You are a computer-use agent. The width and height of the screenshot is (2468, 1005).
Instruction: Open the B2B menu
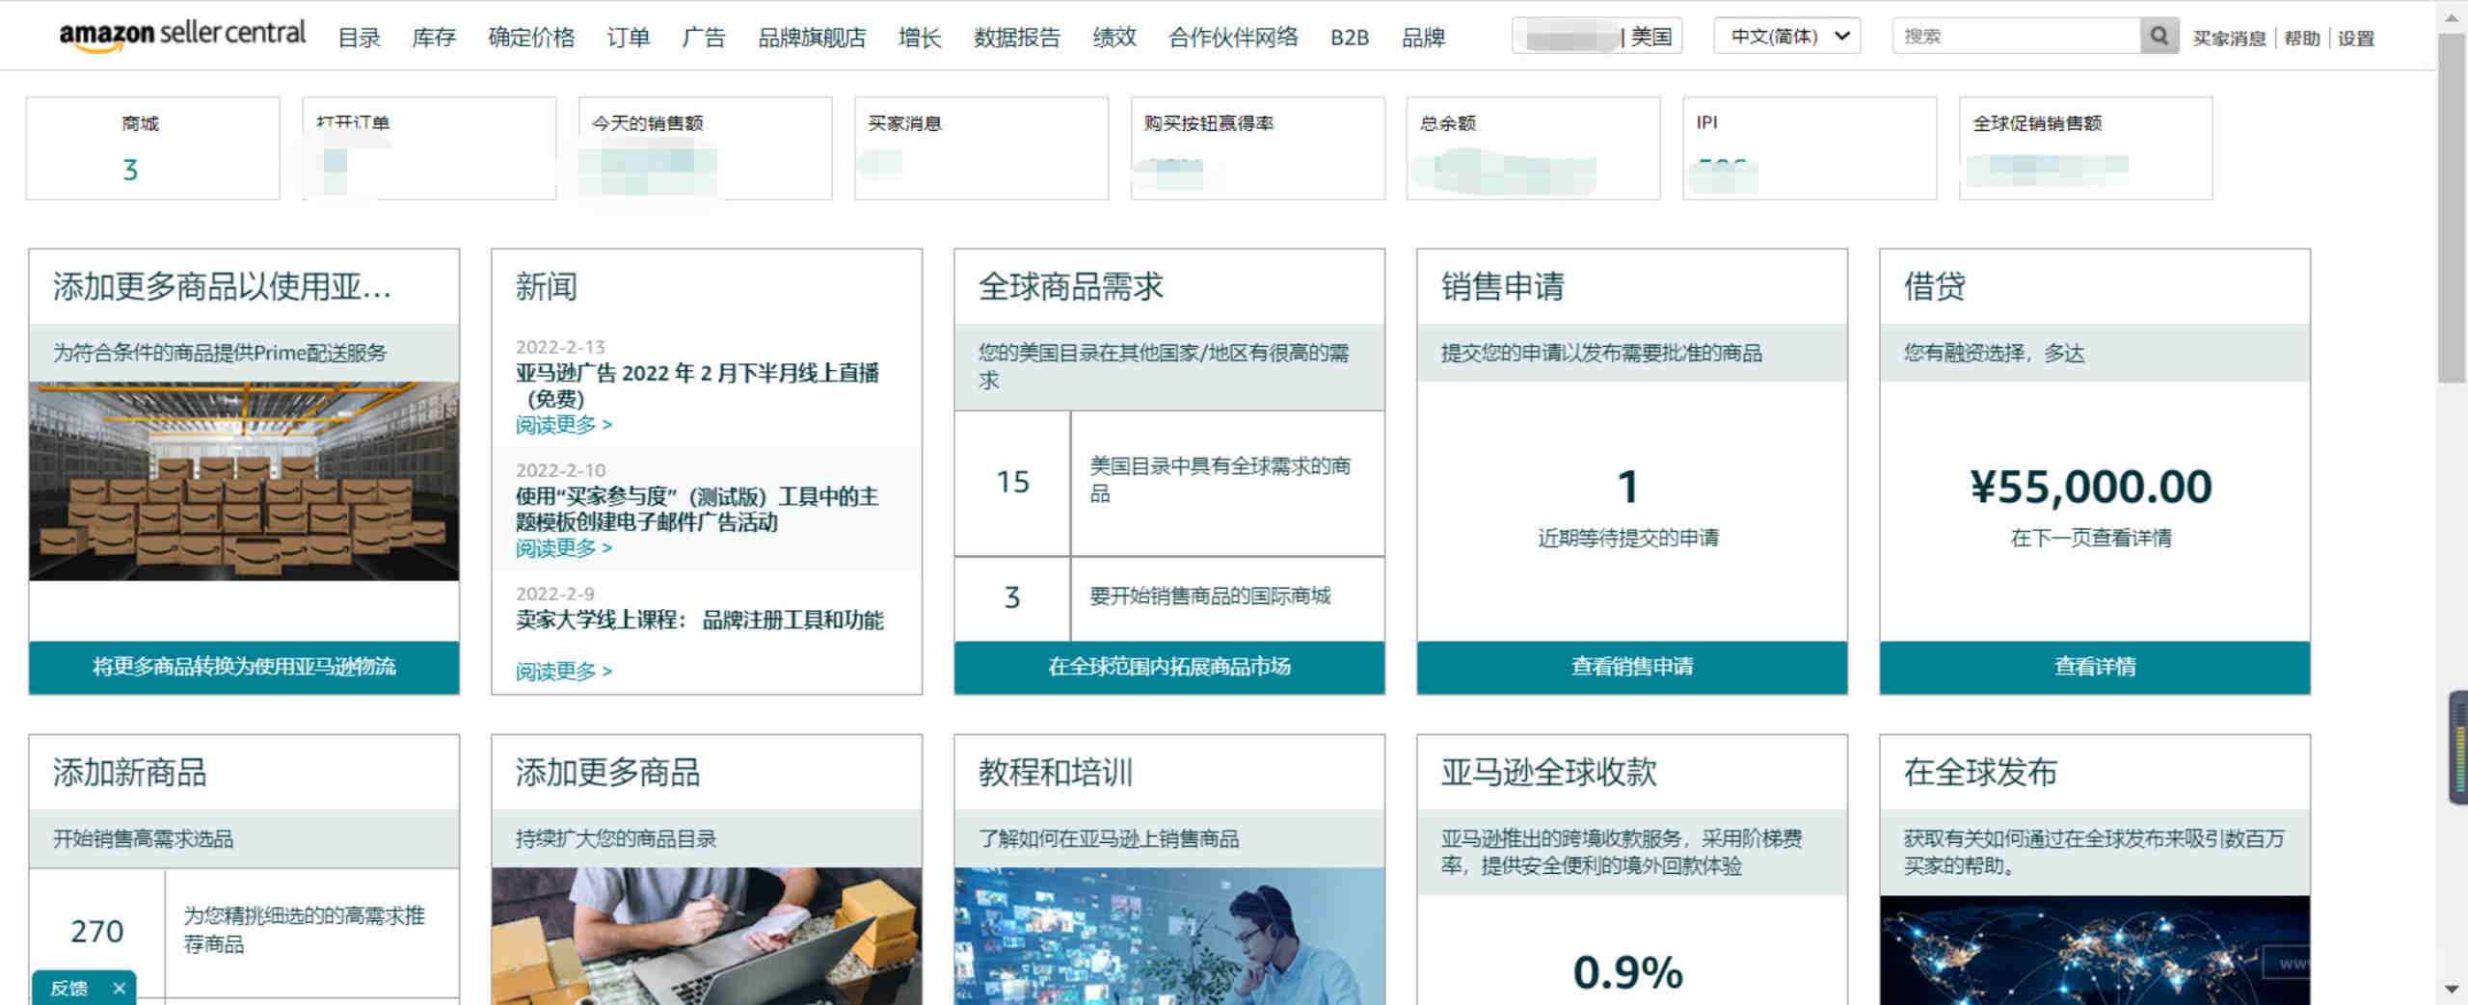(1349, 37)
